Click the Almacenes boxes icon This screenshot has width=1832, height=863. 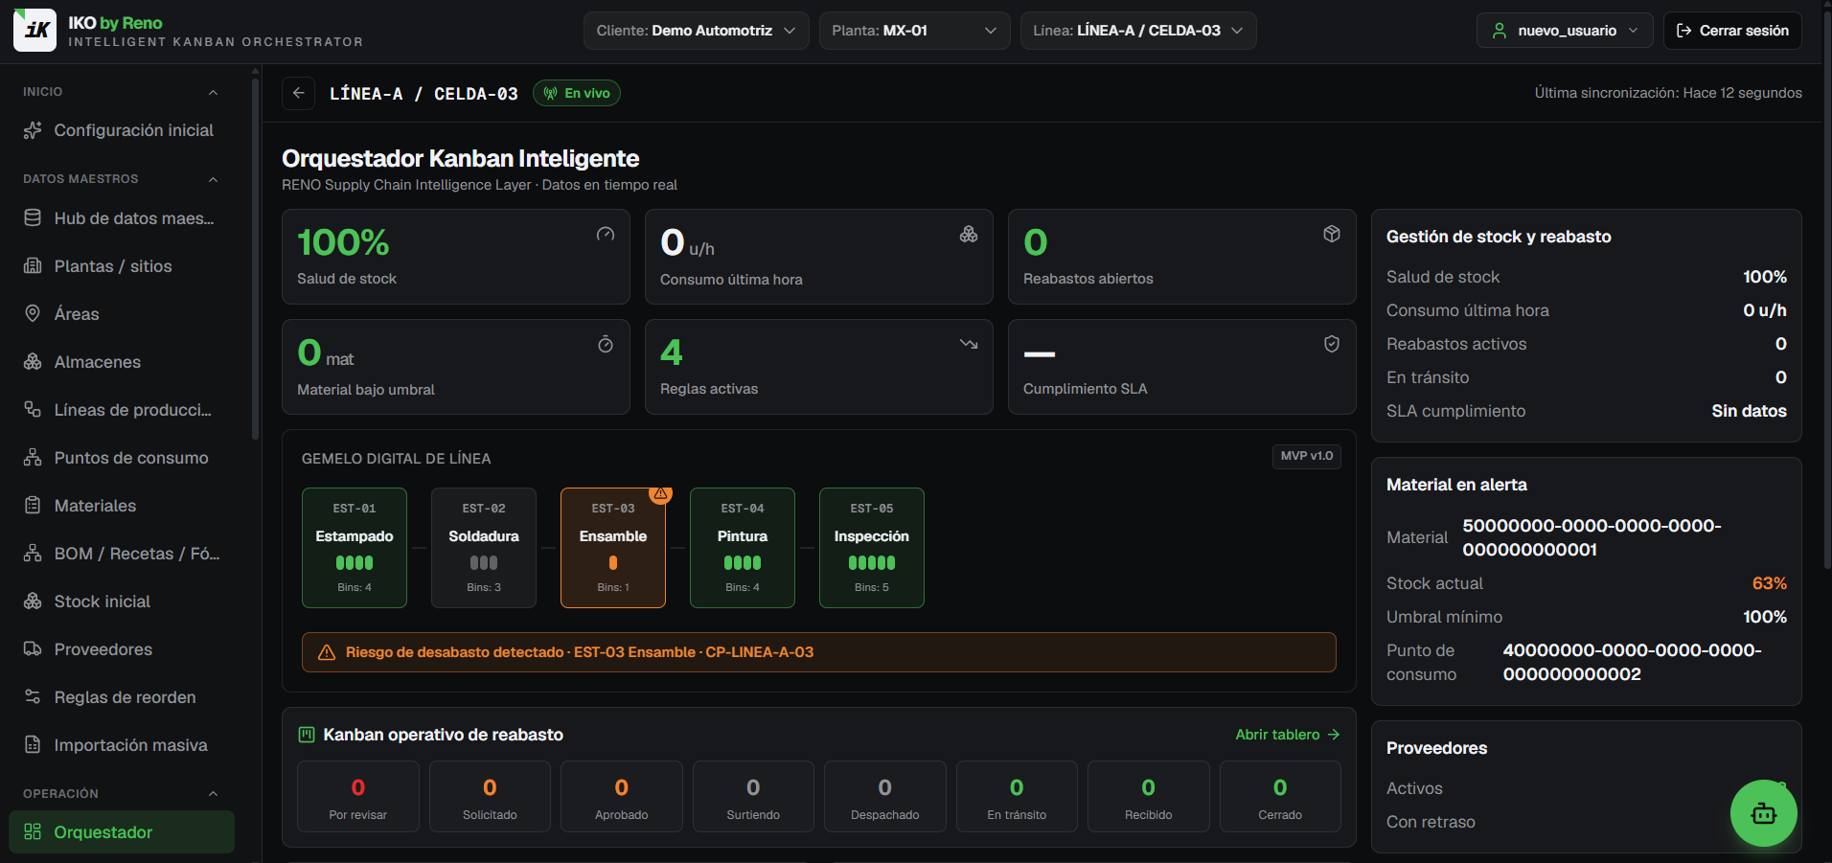click(x=33, y=362)
